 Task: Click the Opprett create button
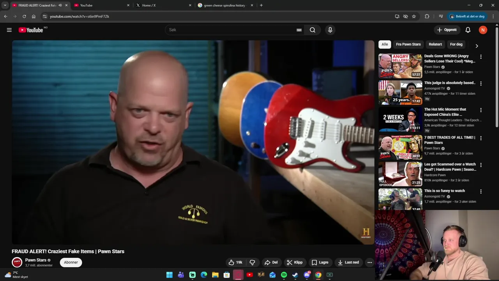(447, 30)
